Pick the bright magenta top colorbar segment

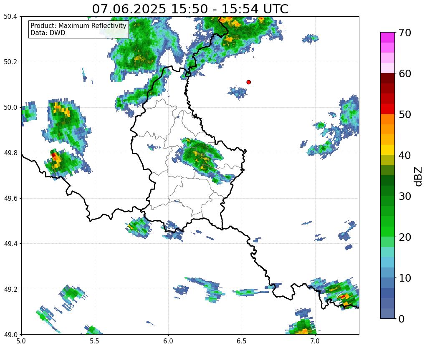(x=387, y=38)
